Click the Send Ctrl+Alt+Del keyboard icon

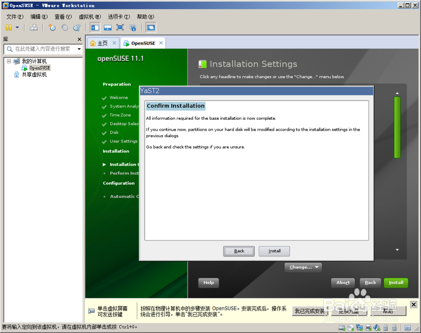34,27
